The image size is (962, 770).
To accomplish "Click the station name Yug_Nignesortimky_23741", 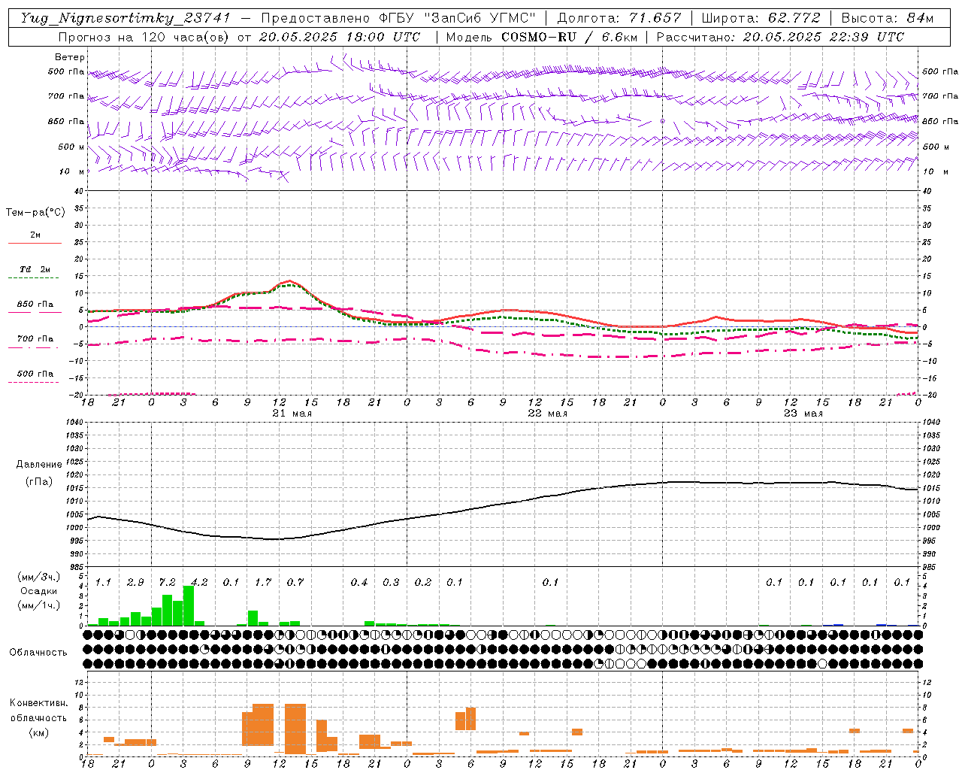I will pos(125,18).
